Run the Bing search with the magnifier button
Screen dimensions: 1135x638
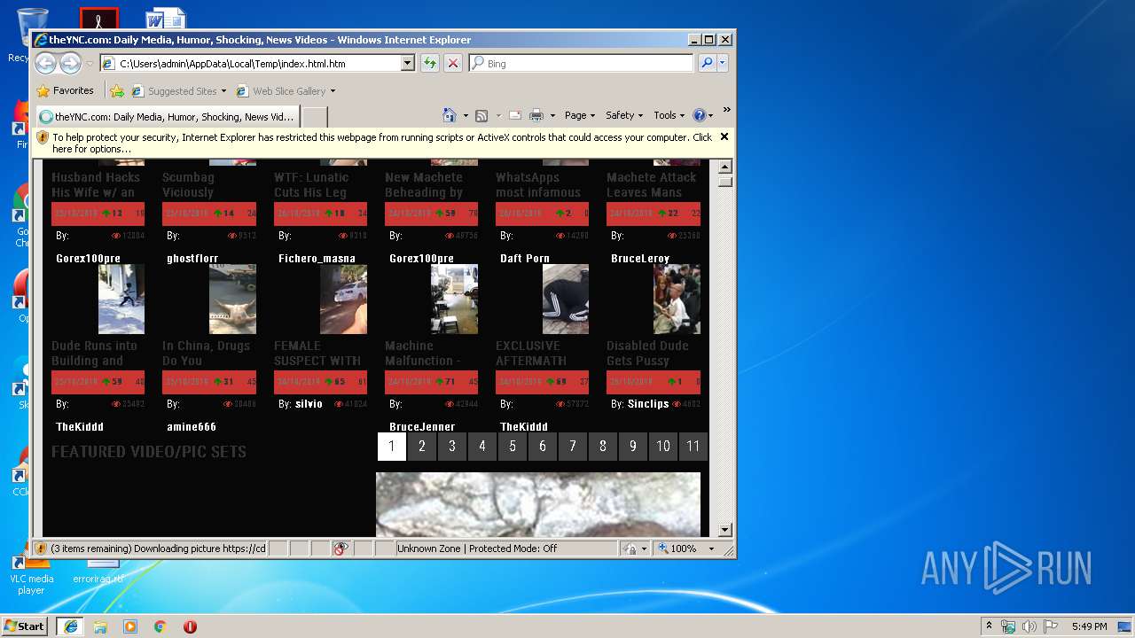tap(707, 63)
